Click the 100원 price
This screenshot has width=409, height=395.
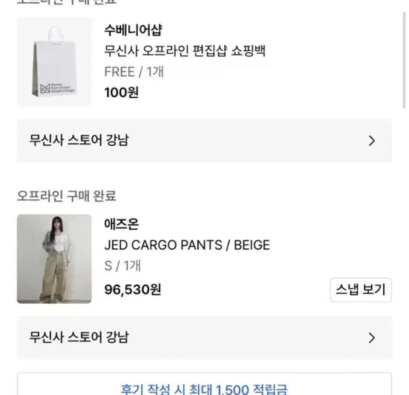[x=121, y=93]
